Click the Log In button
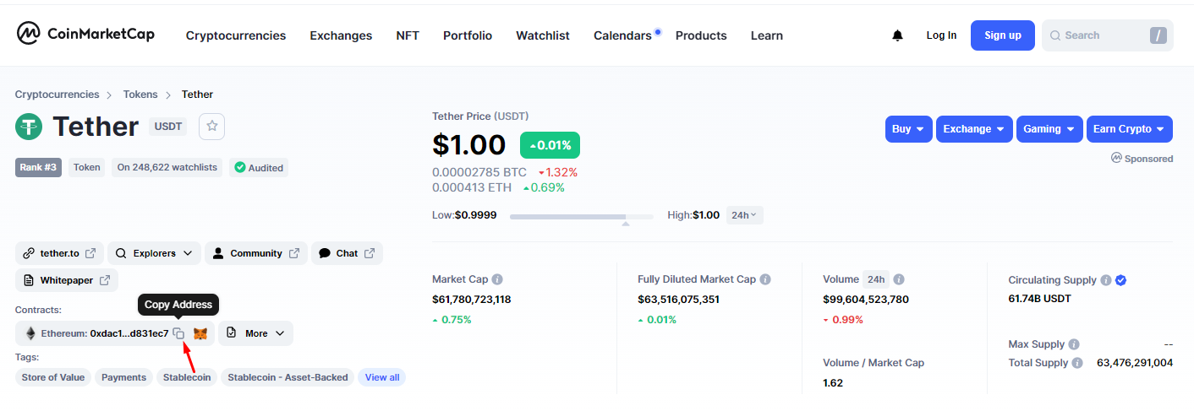 (941, 35)
